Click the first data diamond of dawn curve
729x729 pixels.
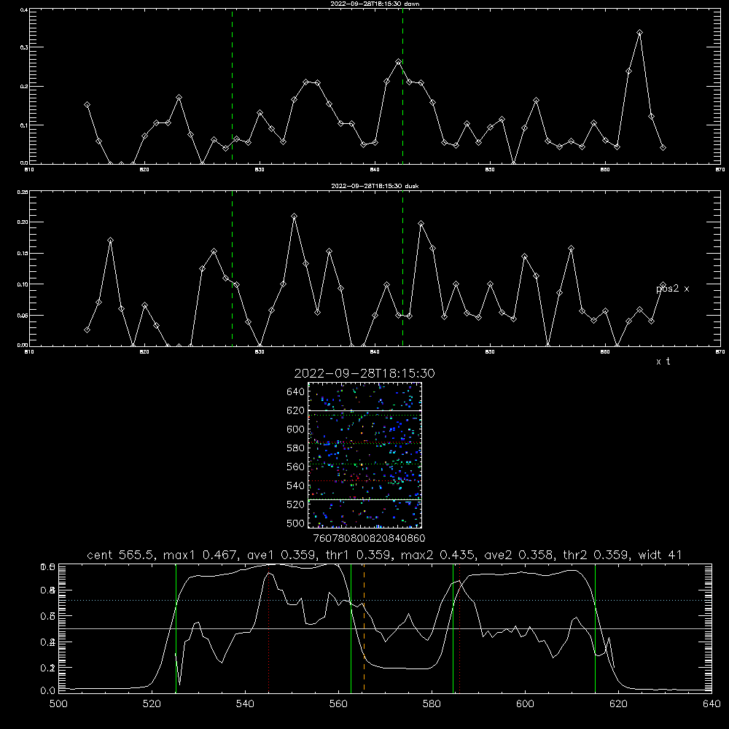point(87,105)
